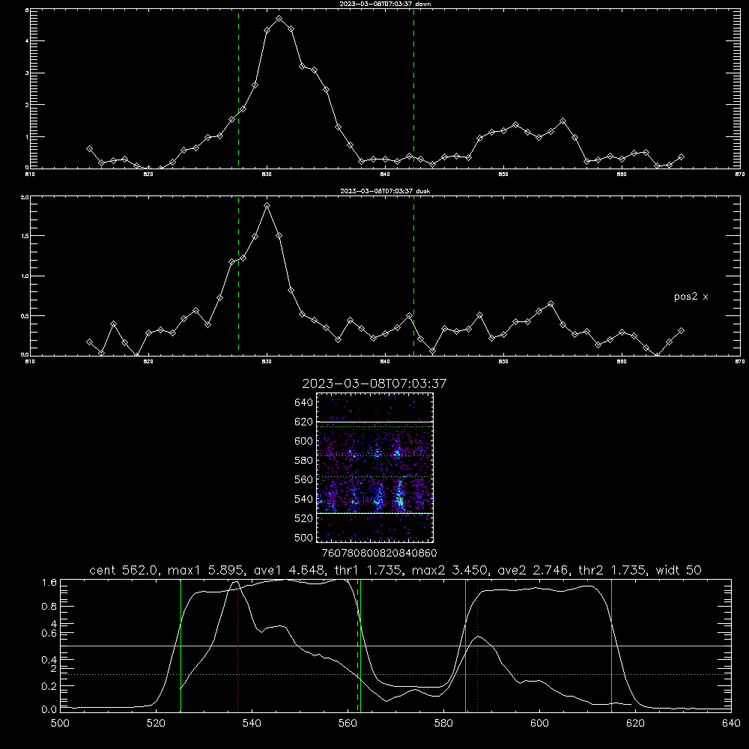Click x-axis label 540 of the bottom plot
This screenshot has height=749, width=749.
252,724
